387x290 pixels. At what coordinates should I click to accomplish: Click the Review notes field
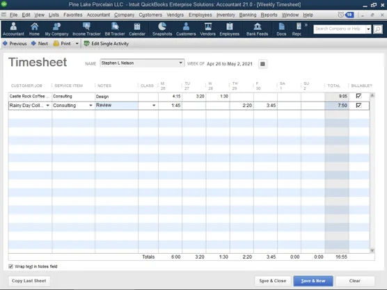click(x=116, y=105)
